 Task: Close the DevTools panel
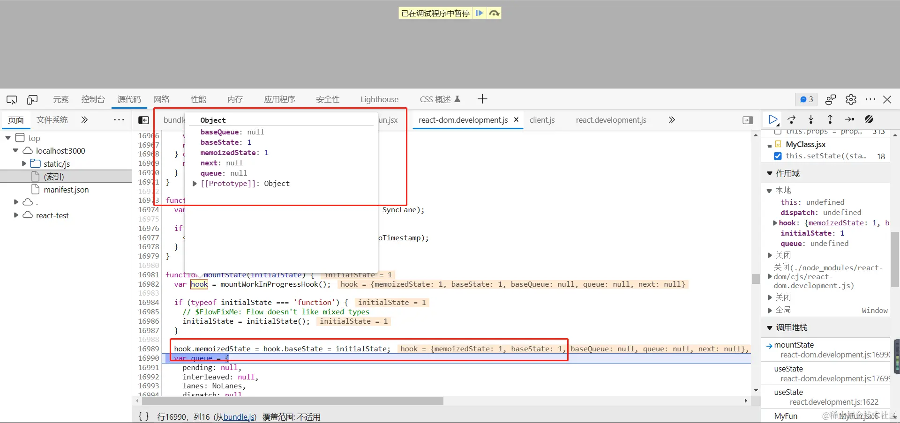tap(887, 99)
